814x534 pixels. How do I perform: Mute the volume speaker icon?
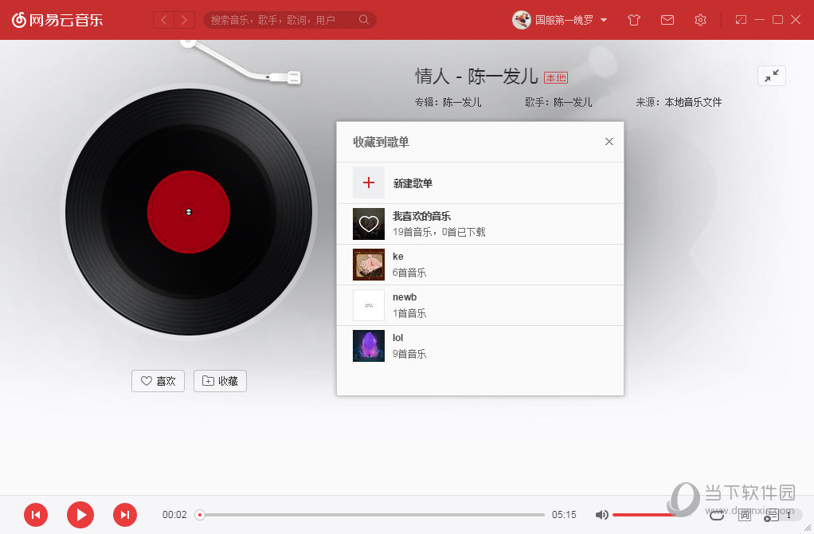coord(602,515)
